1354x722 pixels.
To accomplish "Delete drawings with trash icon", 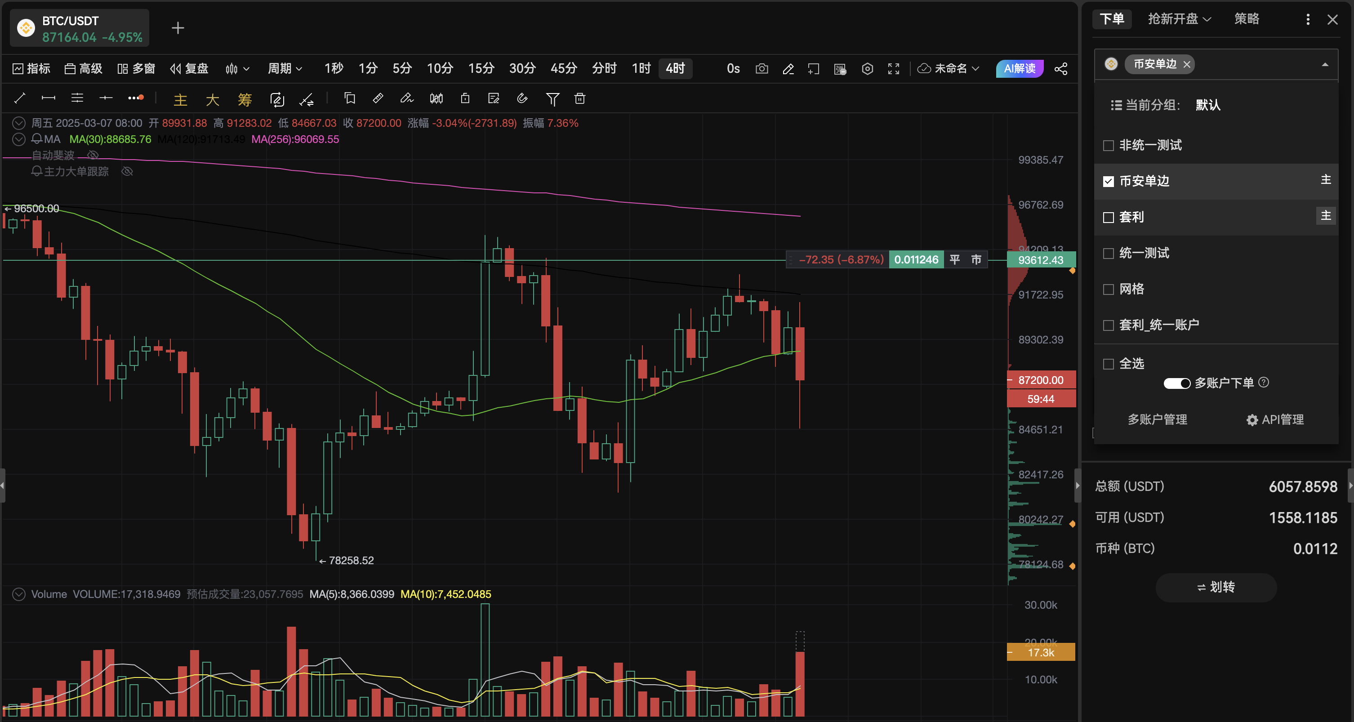I will pyautogui.click(x=580, y=99).
